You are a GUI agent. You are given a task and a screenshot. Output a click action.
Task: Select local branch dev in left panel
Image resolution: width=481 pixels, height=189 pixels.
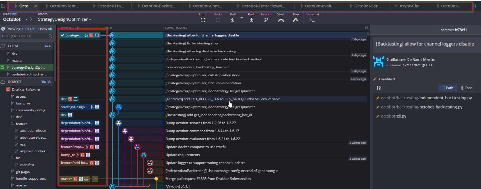(15, 54)
